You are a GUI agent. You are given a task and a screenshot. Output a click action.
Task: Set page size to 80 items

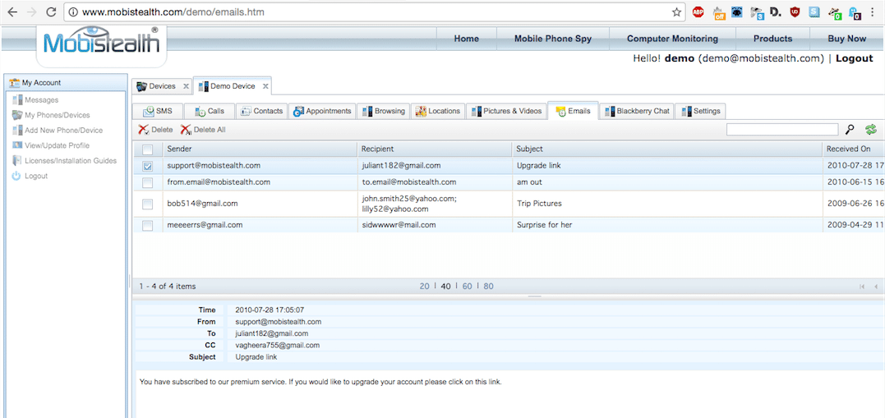(x=488, y=287)
